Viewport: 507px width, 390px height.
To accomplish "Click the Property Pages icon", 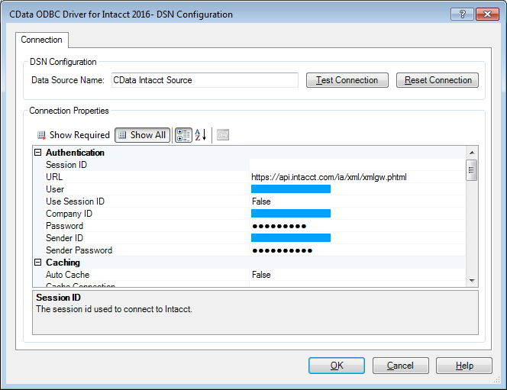I will (x=223, y=135).
